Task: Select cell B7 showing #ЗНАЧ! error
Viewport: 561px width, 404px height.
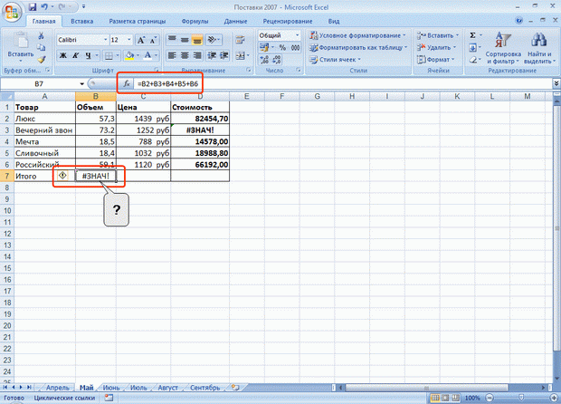Action: (95, 176)
